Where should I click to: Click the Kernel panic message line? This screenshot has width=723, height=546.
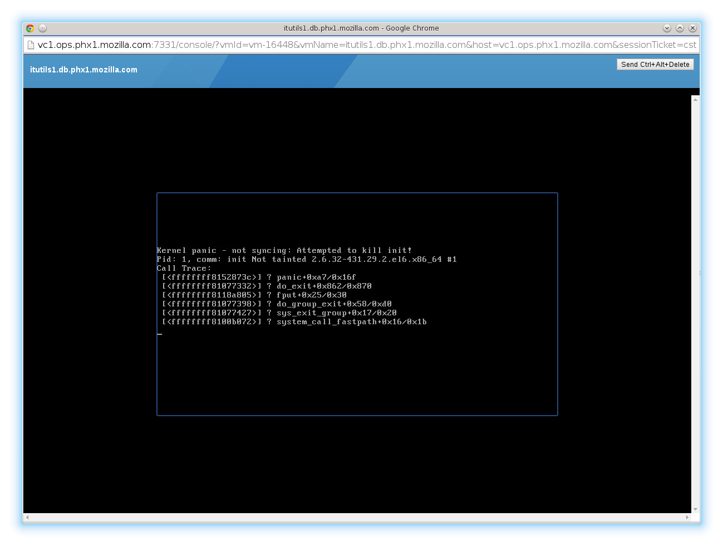[x=284, y=251]
